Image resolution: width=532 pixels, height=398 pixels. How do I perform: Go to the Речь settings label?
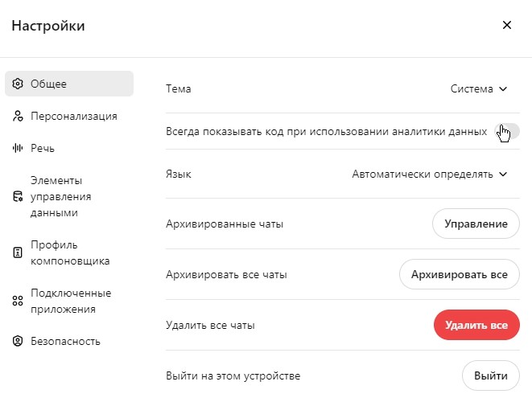tap(43, 148)
